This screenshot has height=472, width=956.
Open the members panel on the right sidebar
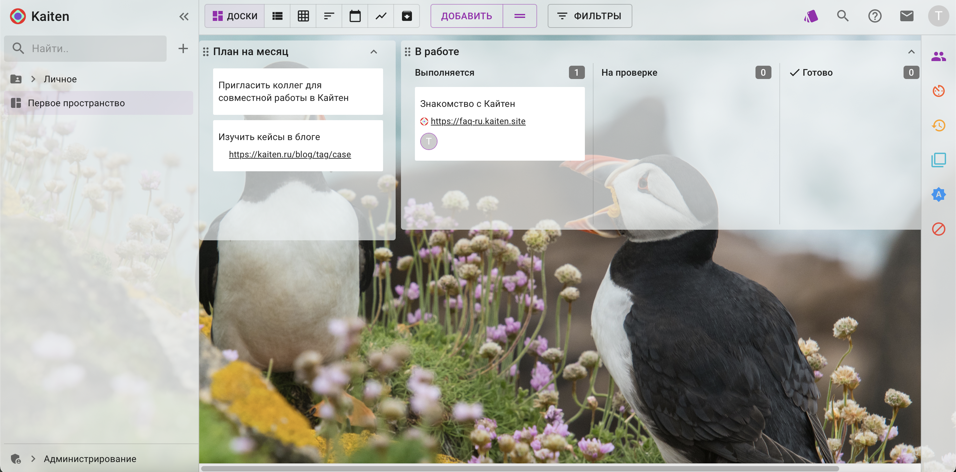tap(938, 56)
